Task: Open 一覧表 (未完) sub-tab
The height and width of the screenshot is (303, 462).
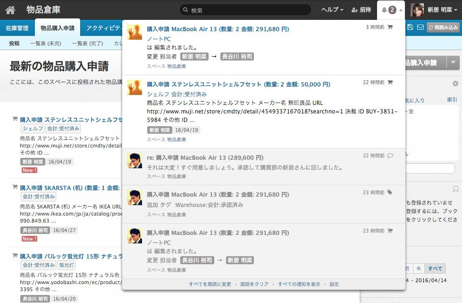Action: pyautogui.click(x=46, y=43)
